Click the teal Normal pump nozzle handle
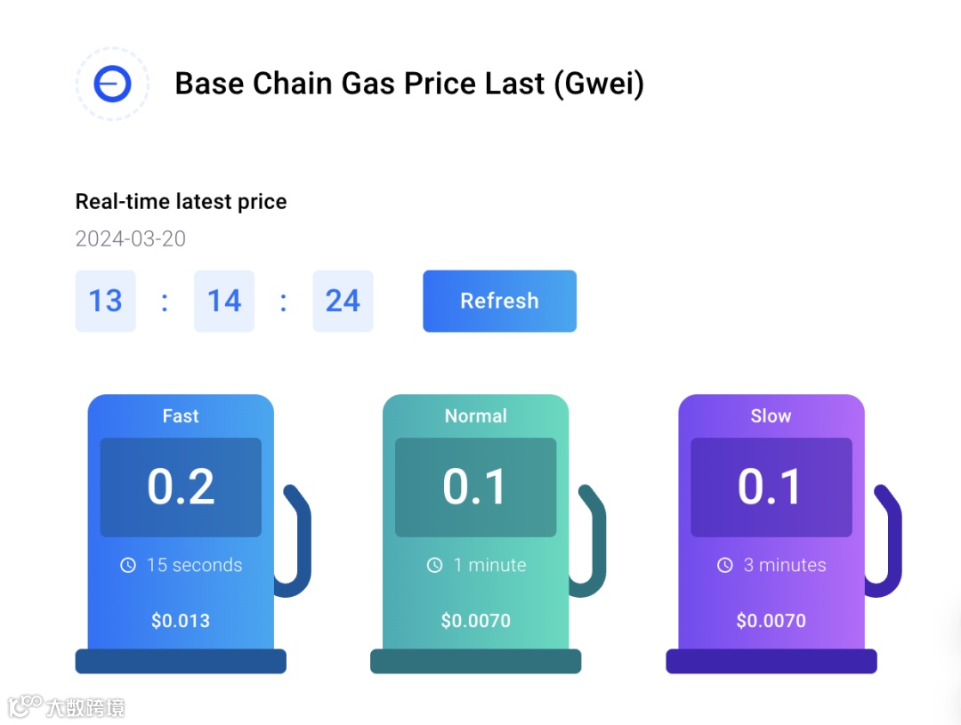 click(595, 543)
